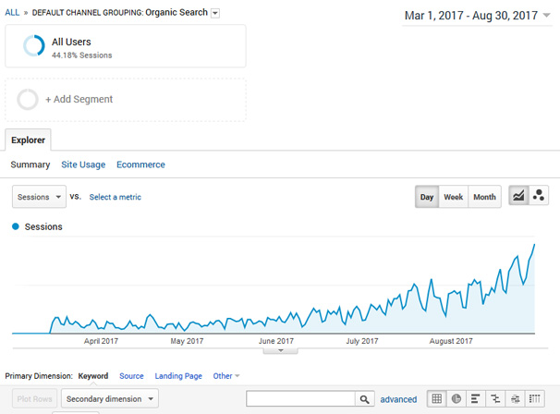Open the Secondary dimension dropdown
The width and height of the screenshot is (560, 414).
click(110, 398)
